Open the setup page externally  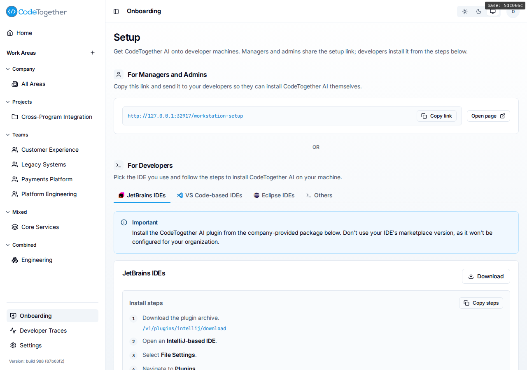tap(488, 116)
